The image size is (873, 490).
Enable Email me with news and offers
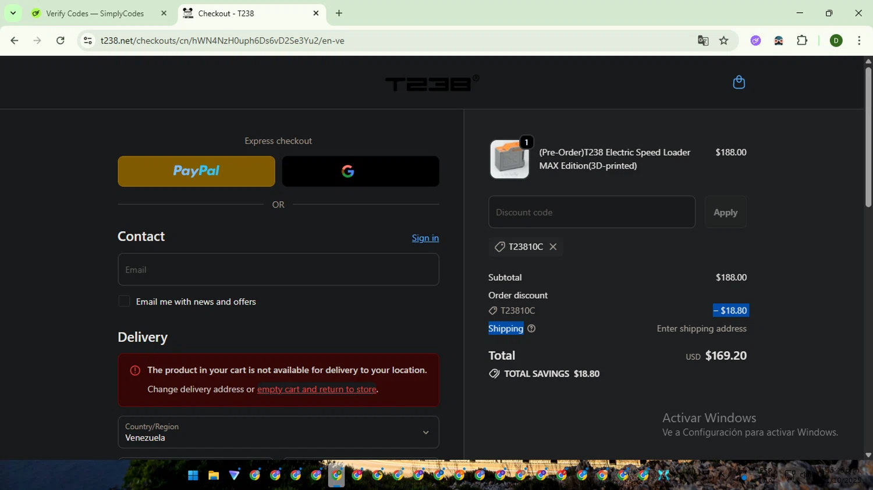pos(124,301)
